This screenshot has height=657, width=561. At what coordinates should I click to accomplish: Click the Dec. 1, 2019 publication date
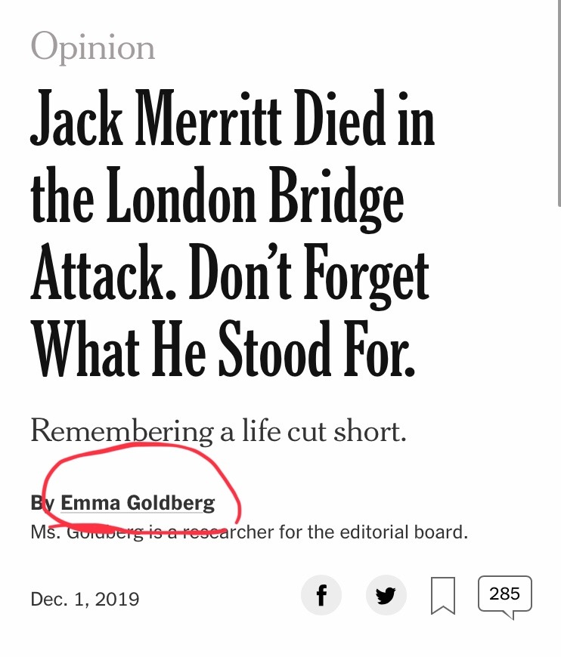pos(85,599)
